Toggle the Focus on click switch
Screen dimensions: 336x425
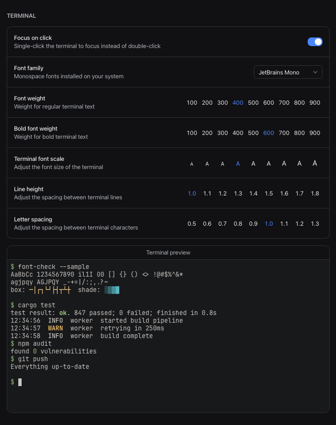click(x=315, y=42)
